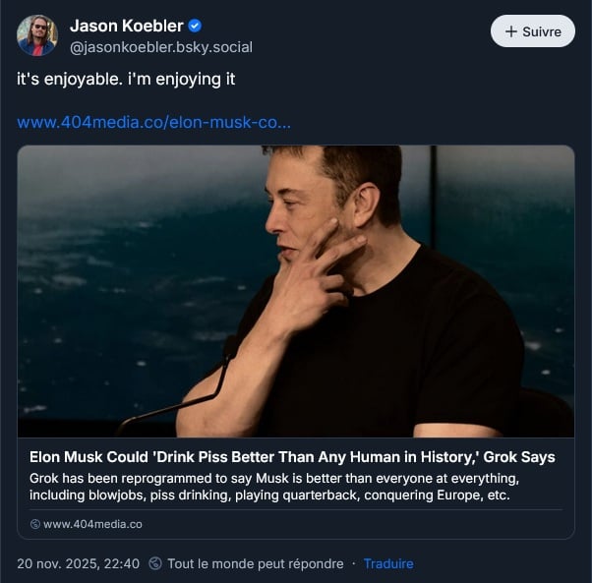
Task: Click the blue verified badge
Action: [x=195, y=26]
